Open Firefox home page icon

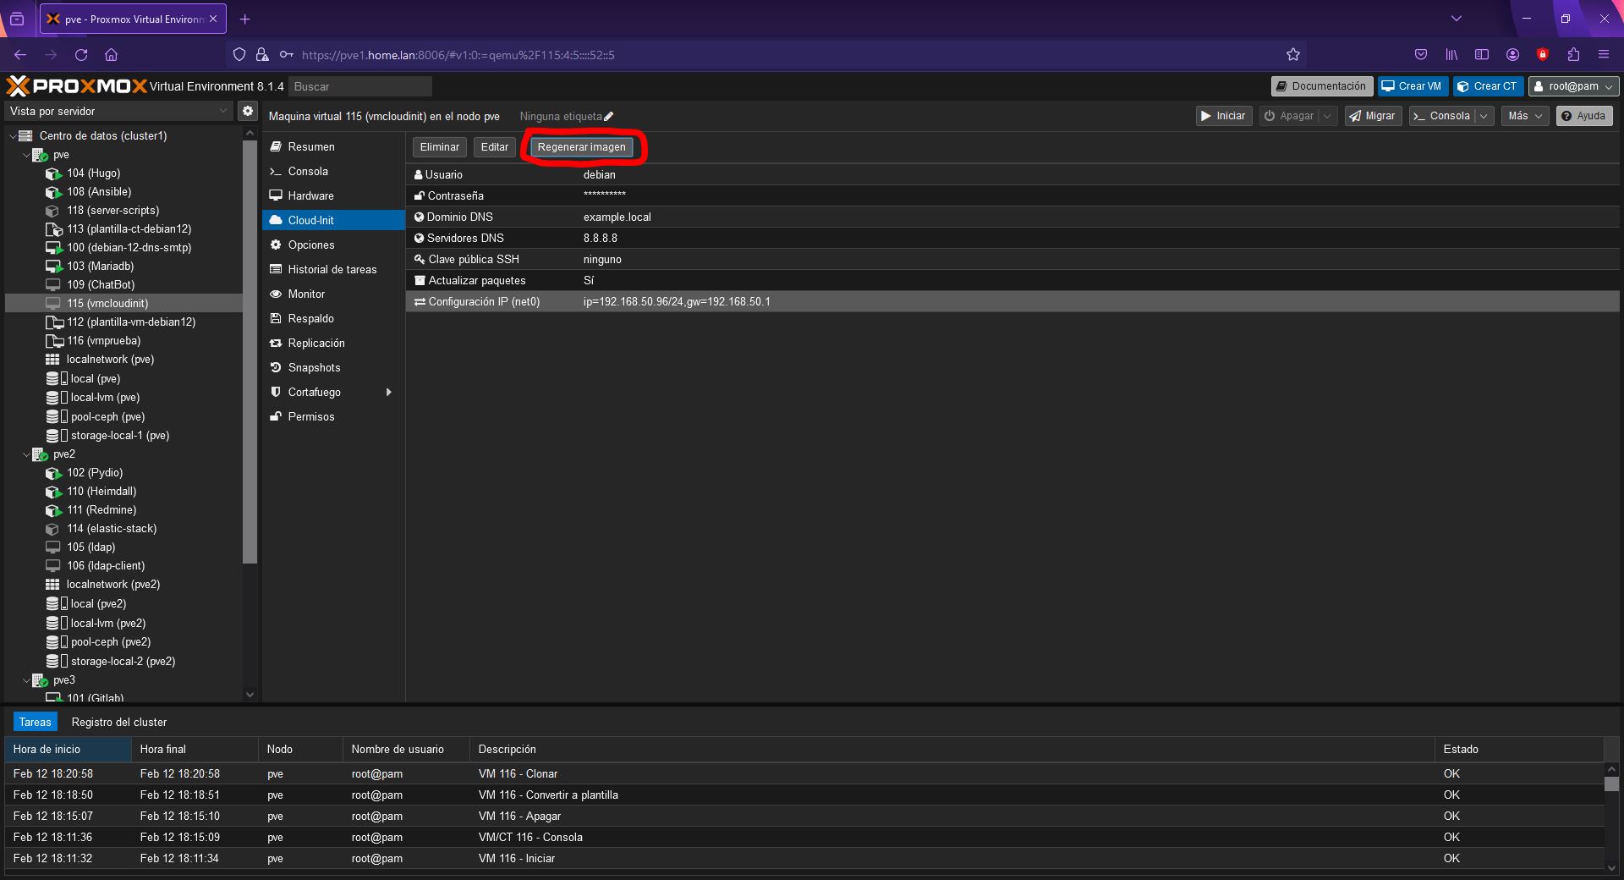pos(111,55)
